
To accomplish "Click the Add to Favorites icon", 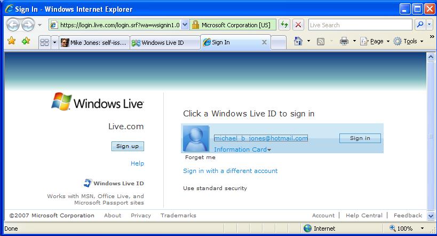I will point(26,41).
